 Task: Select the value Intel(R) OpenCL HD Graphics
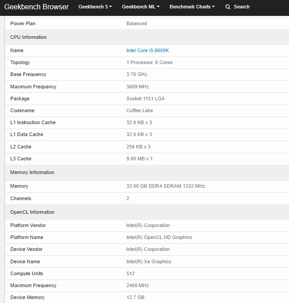tap(159, 237)
